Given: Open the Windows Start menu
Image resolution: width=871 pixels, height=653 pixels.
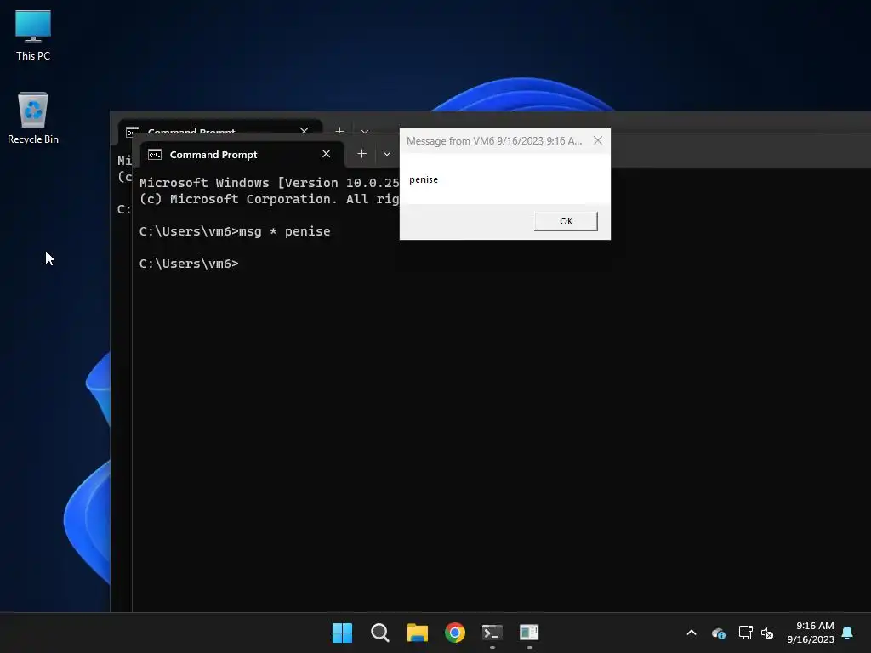Looking at the screenshot, I should point(342,633).
